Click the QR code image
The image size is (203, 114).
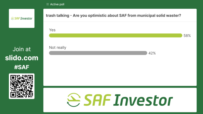(x=22, y=86)
